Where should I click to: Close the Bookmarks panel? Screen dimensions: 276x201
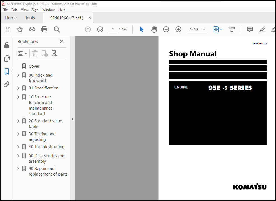tap(62, 41)
